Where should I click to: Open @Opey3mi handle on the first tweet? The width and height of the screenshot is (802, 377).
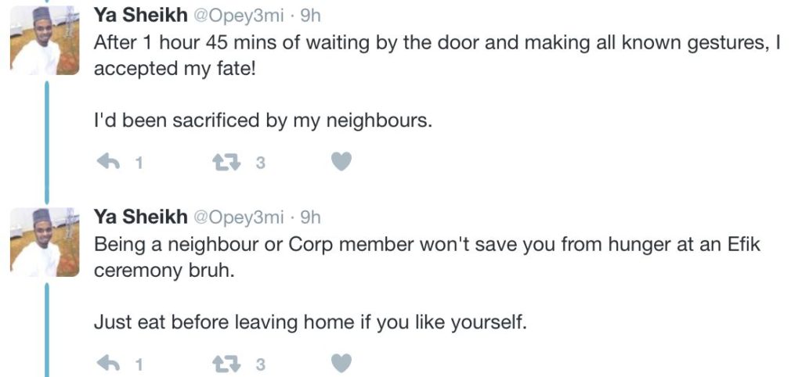click(238, 16)
